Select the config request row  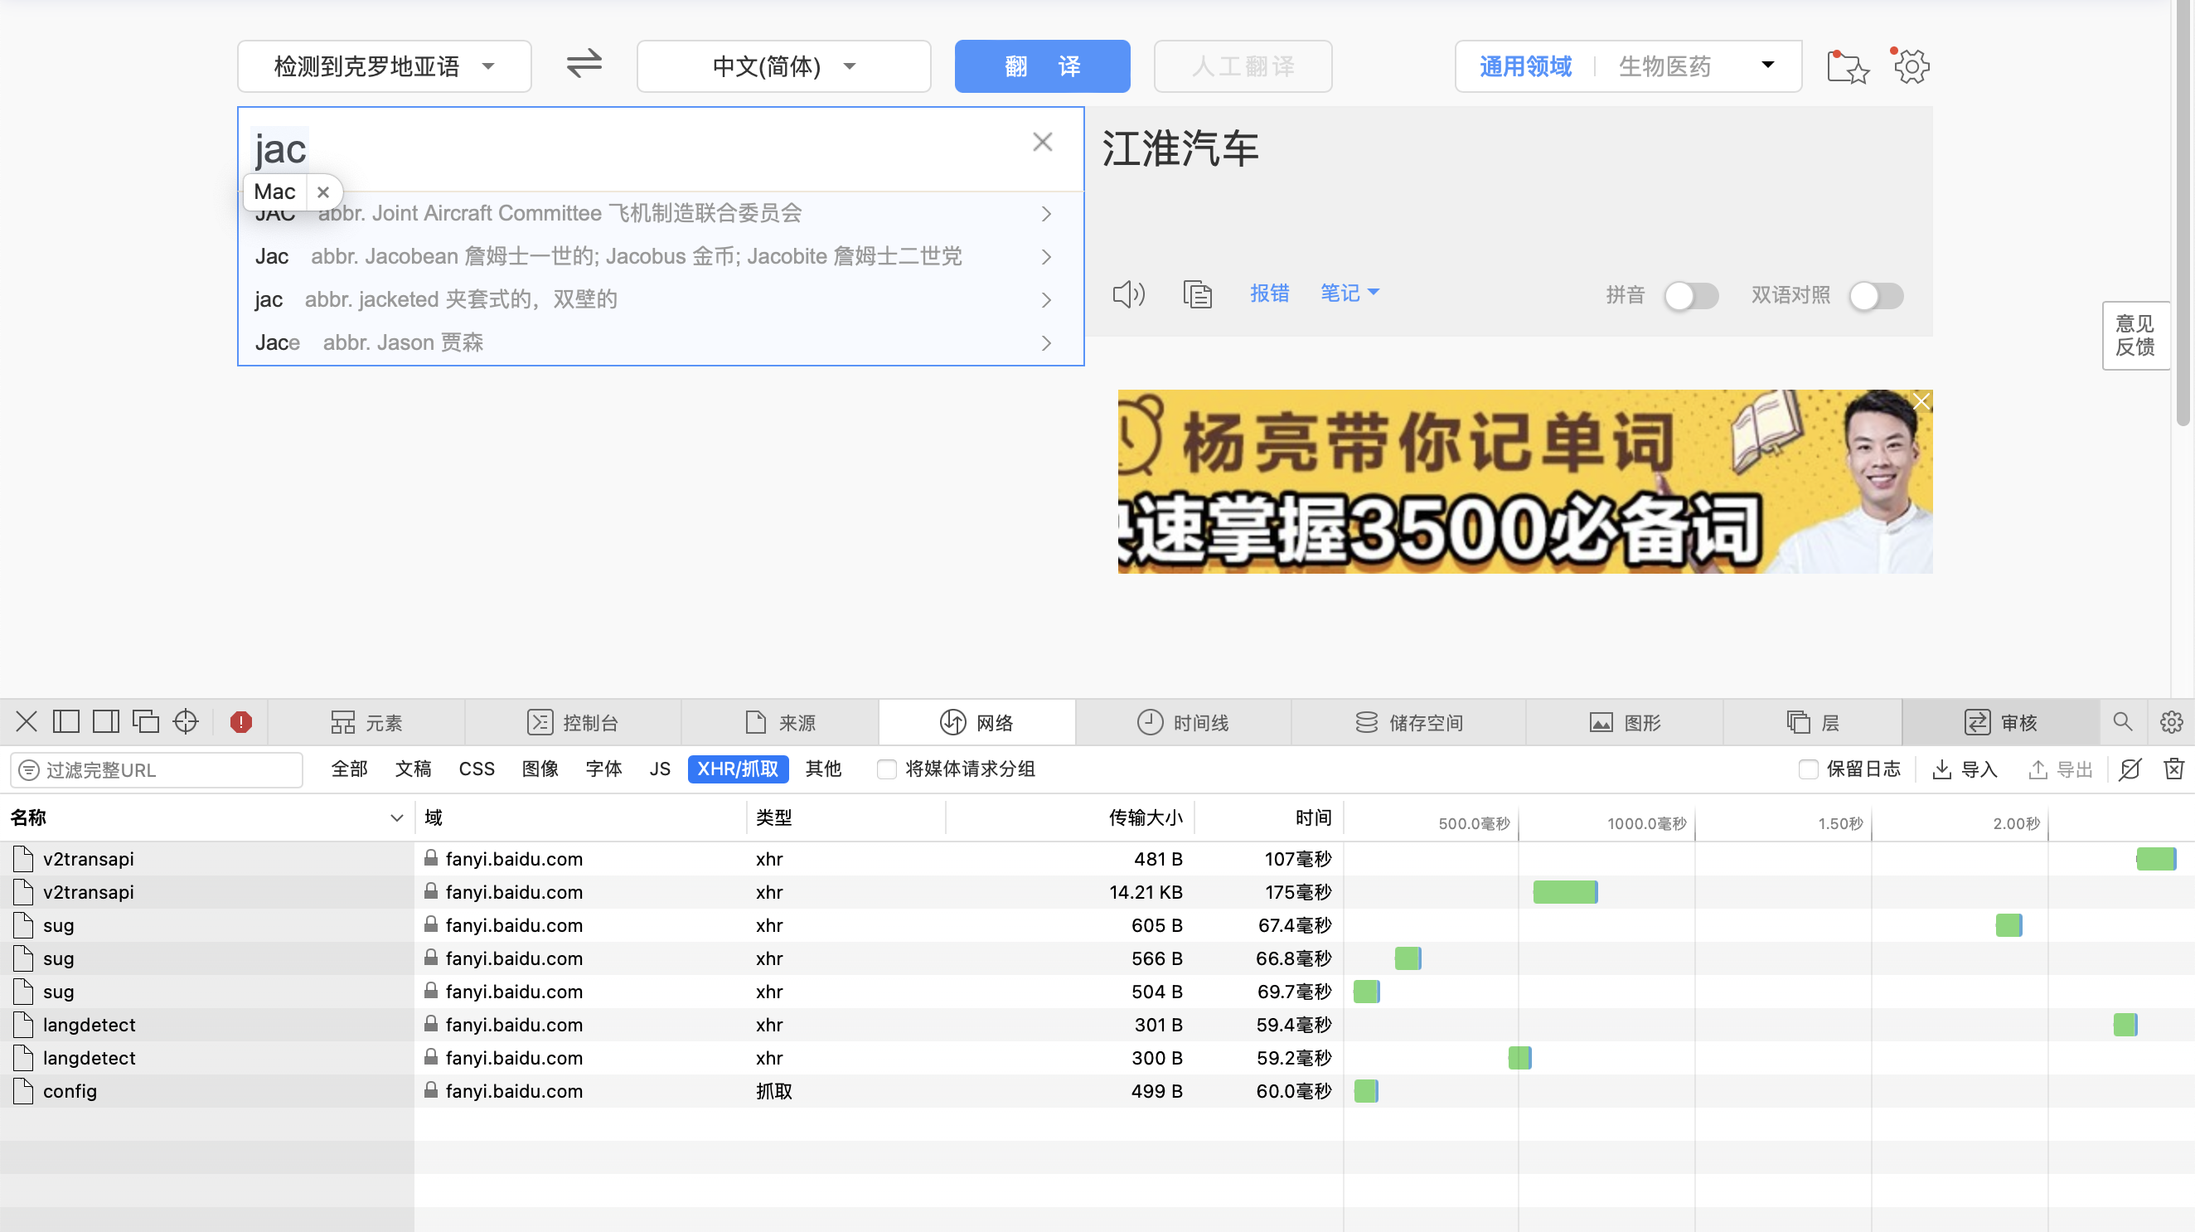[x=1097, y=1091]
